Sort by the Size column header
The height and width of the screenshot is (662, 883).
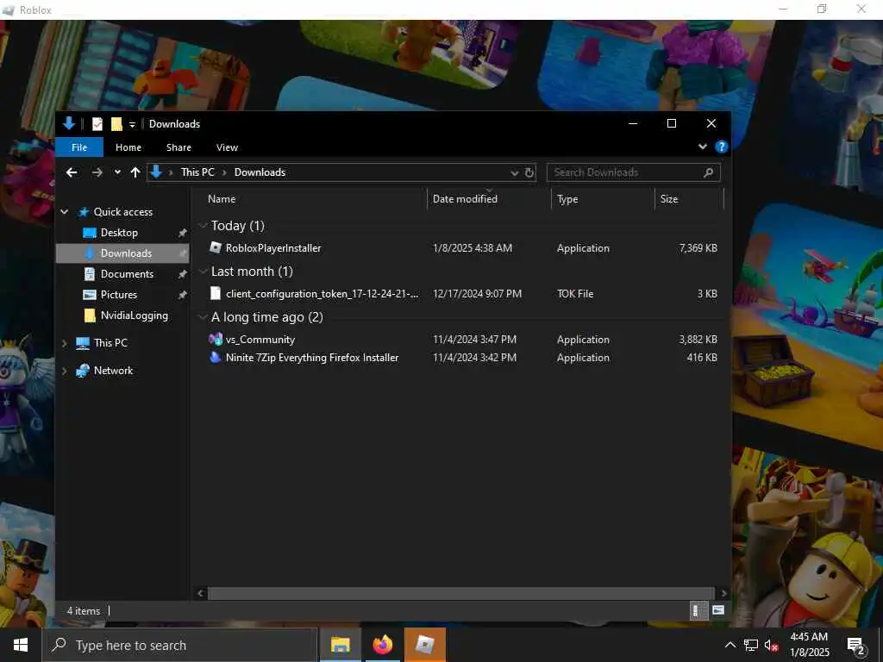click(x=669, y=199)
